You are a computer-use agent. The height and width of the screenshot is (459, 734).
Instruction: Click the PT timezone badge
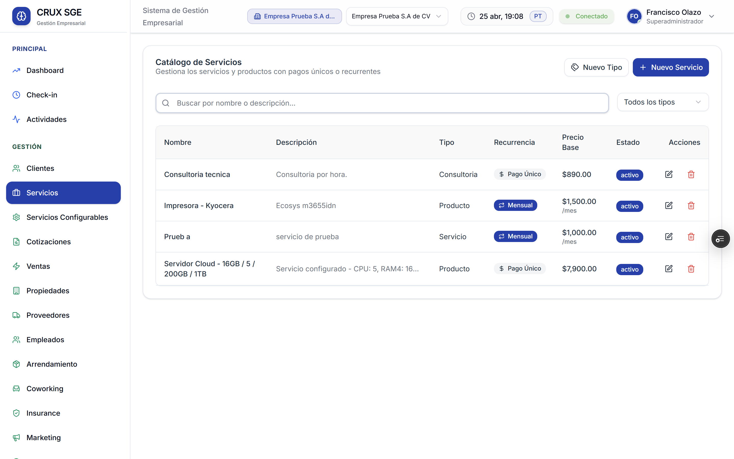[x=538, y=16]
